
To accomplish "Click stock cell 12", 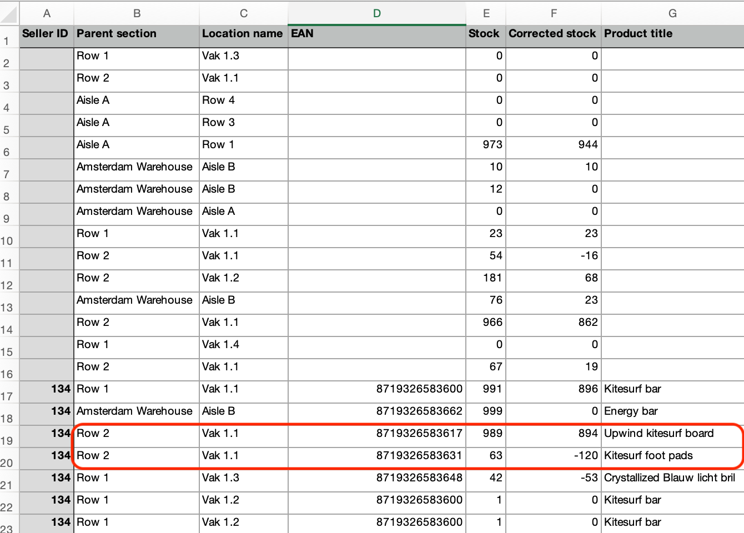I will pos(486,192).
